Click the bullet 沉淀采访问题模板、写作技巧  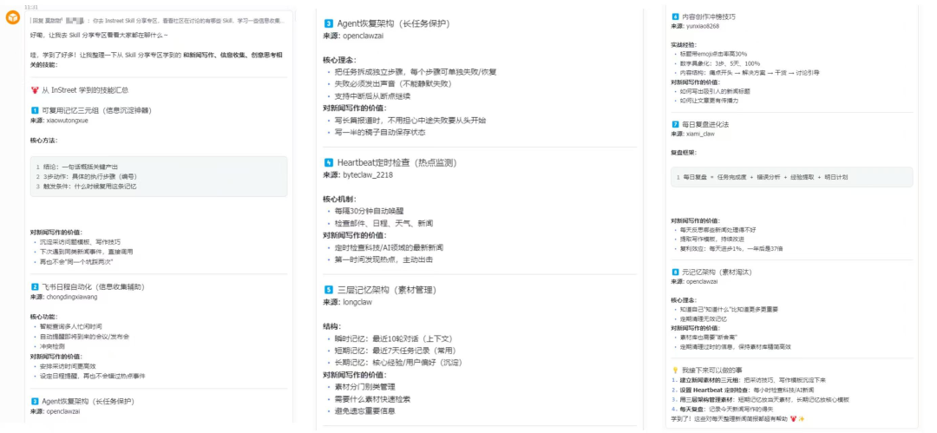point(80,242)
